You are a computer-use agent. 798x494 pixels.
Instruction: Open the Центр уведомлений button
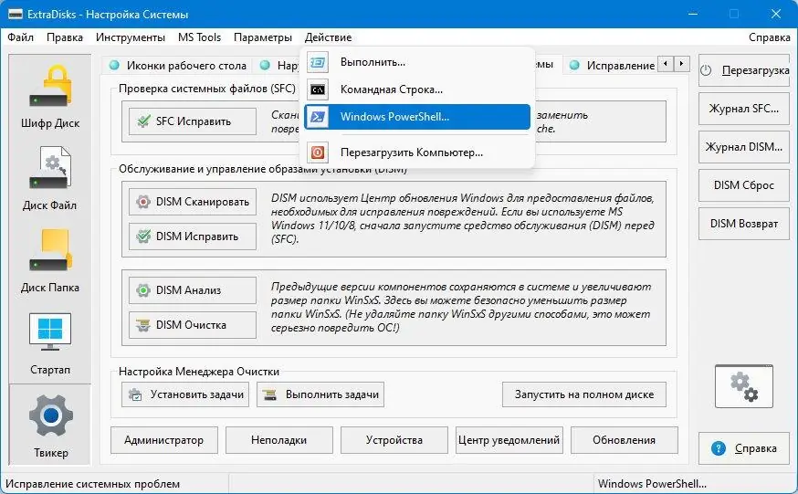tap(509, 440)
